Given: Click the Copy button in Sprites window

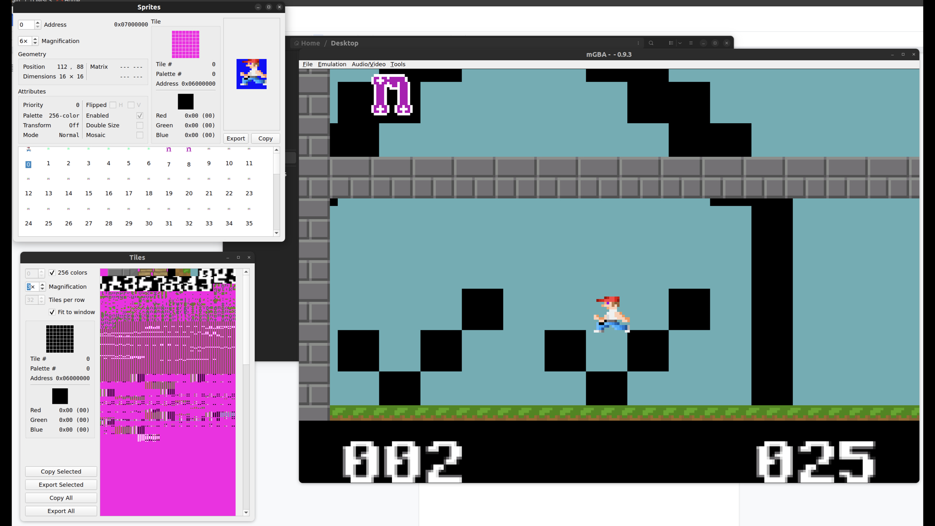Looking at the screenshot, I should [265, 138].
